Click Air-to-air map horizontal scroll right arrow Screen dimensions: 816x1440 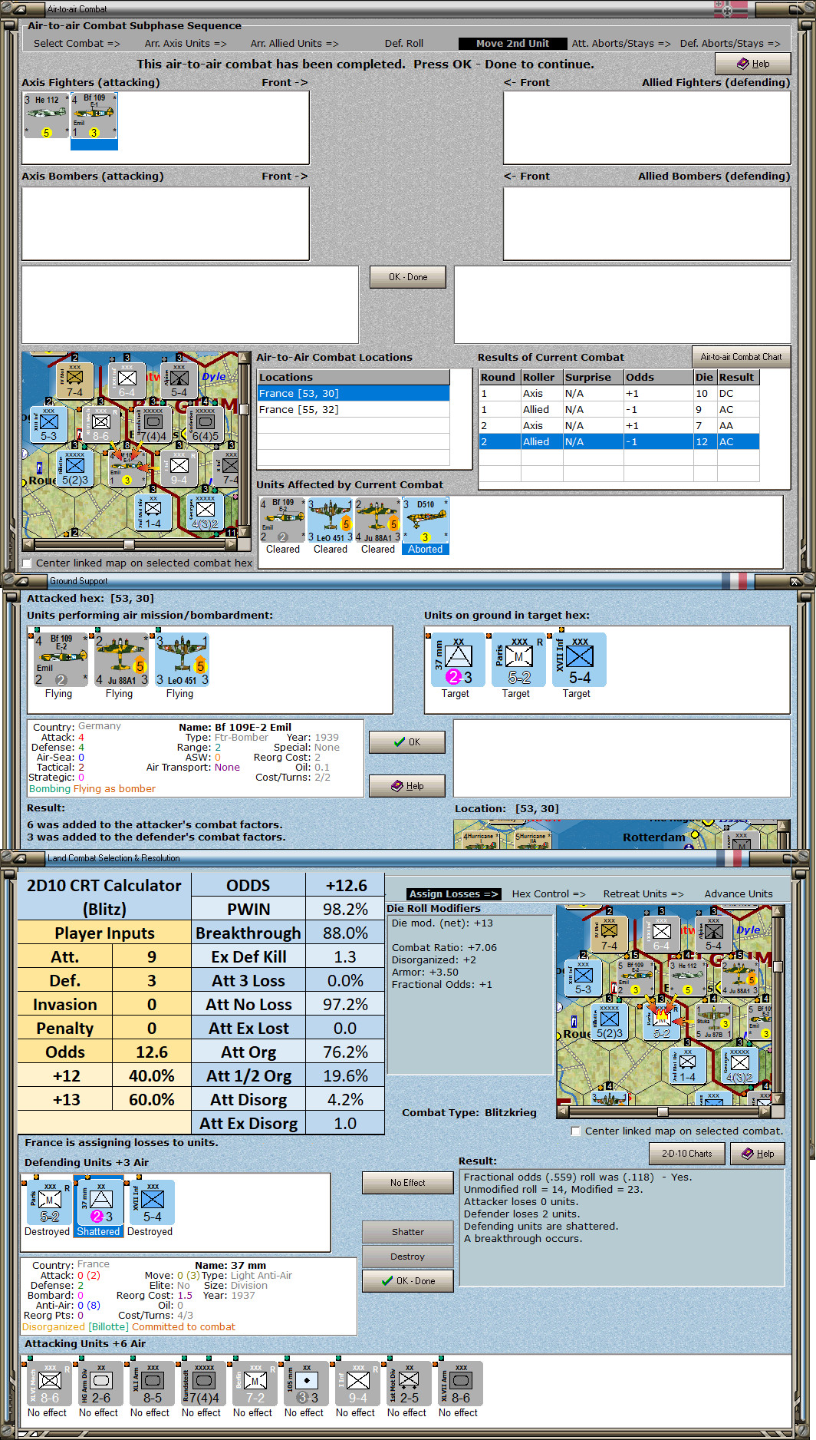pos(231,545)
